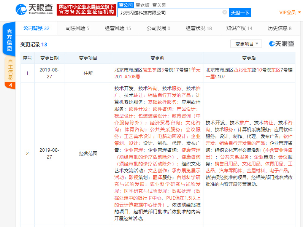
Task: Open the 司法风险 tab
Action: 77,28
